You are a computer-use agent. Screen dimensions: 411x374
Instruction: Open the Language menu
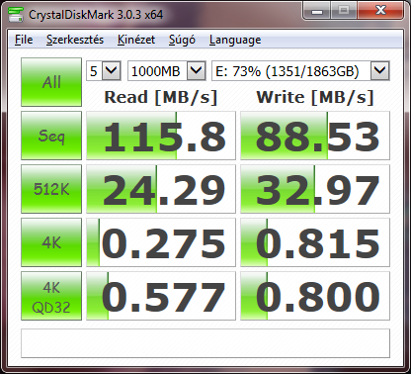[x=235, y=40]
